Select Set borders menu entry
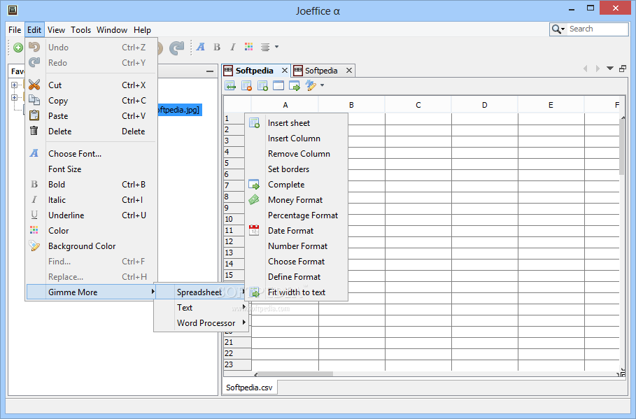 click(x=297, y=169)
